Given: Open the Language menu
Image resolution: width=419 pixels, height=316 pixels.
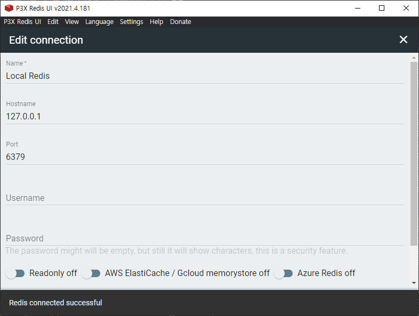Looking at the screenshot, I should pos(99,22).
